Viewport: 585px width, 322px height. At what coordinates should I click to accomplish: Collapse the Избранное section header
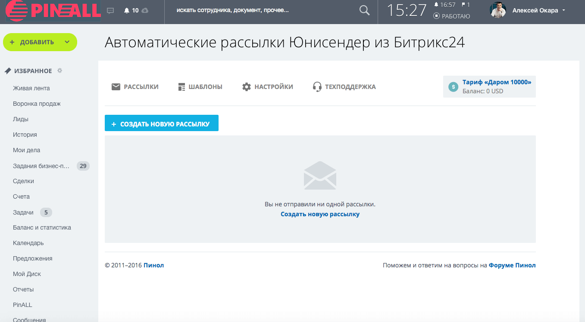pos(33,71)
